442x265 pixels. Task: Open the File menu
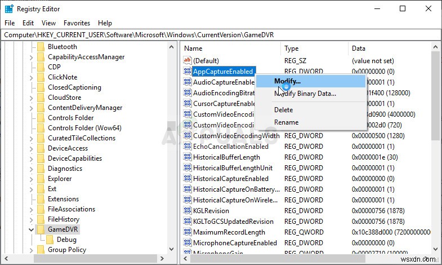click(x=10, y=23)
